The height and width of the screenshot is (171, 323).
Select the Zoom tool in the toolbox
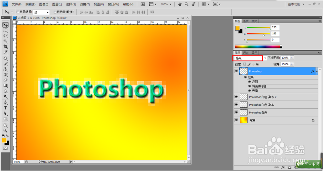[x=5, y=130]
